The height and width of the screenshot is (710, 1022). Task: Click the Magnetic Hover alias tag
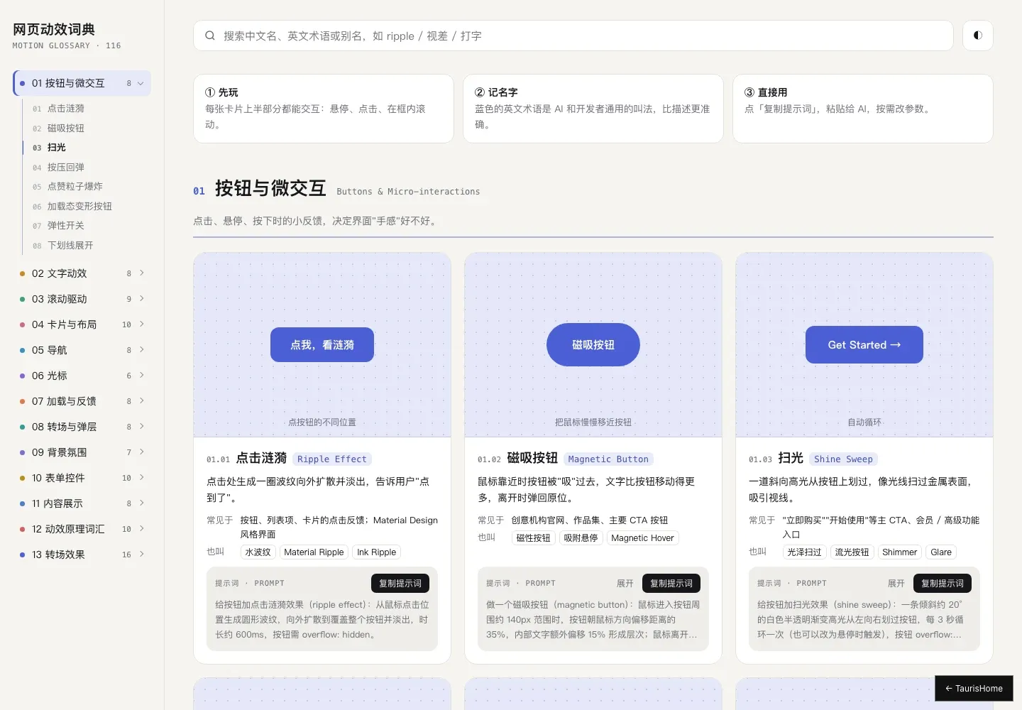click(642, 538)
